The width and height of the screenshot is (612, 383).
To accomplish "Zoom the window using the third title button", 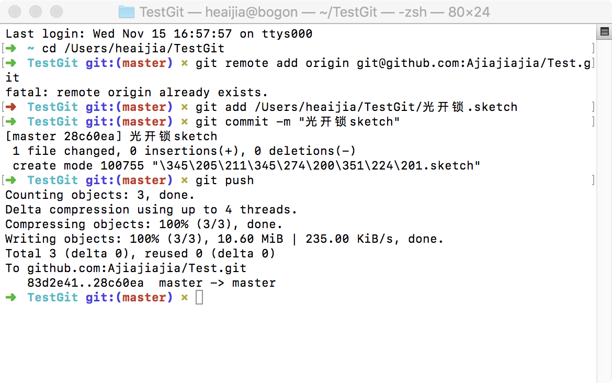I will click(x=56, y=12).
